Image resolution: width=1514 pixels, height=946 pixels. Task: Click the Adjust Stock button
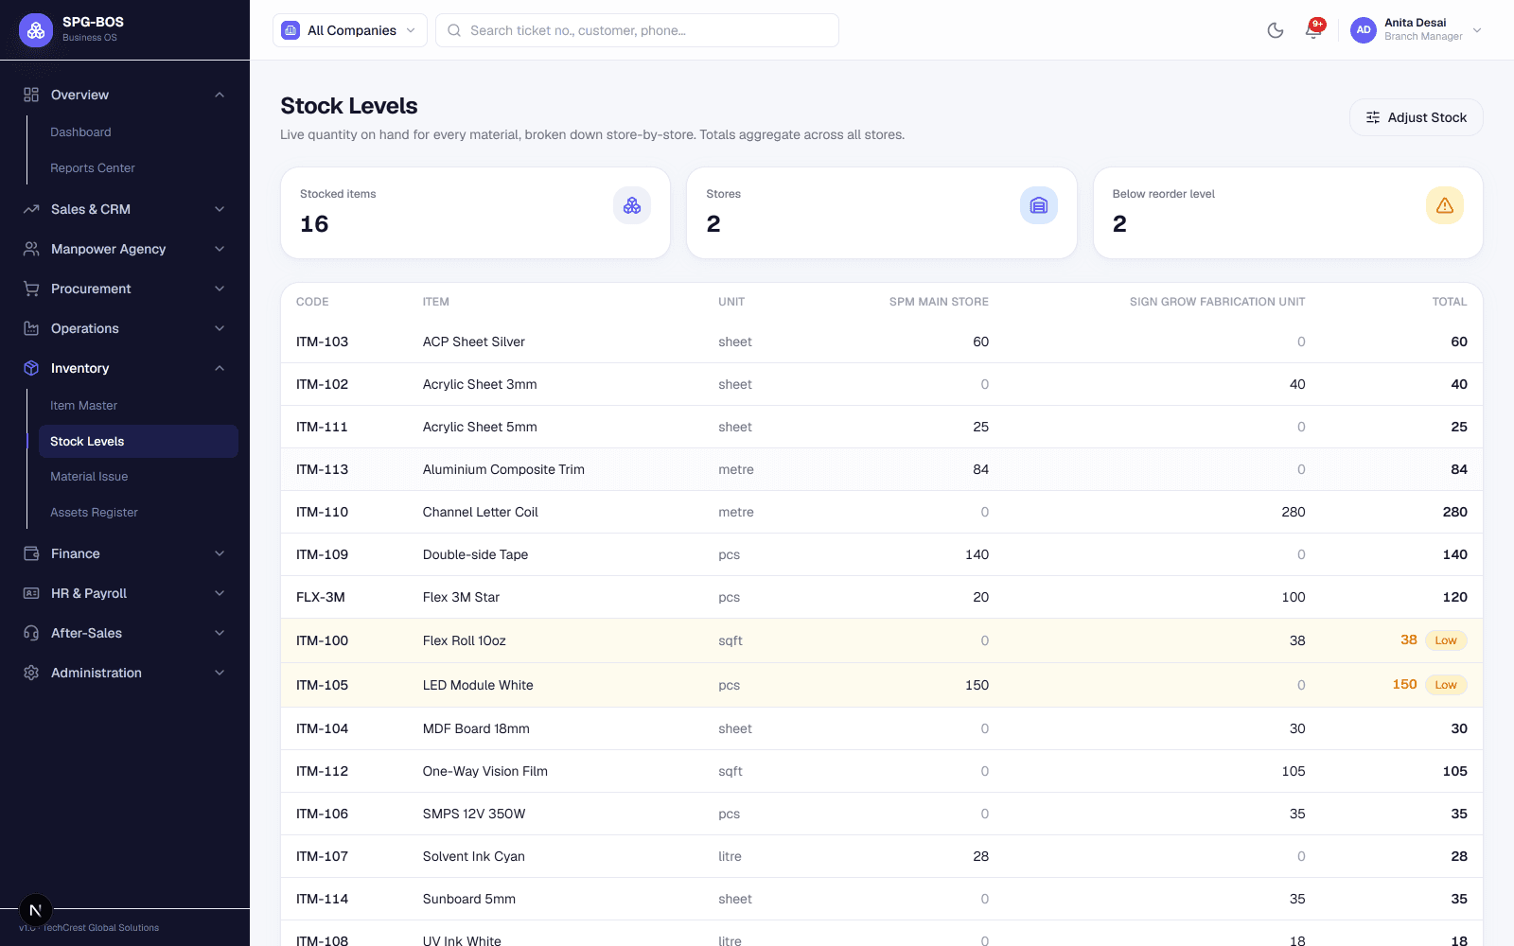point(1416,117)
